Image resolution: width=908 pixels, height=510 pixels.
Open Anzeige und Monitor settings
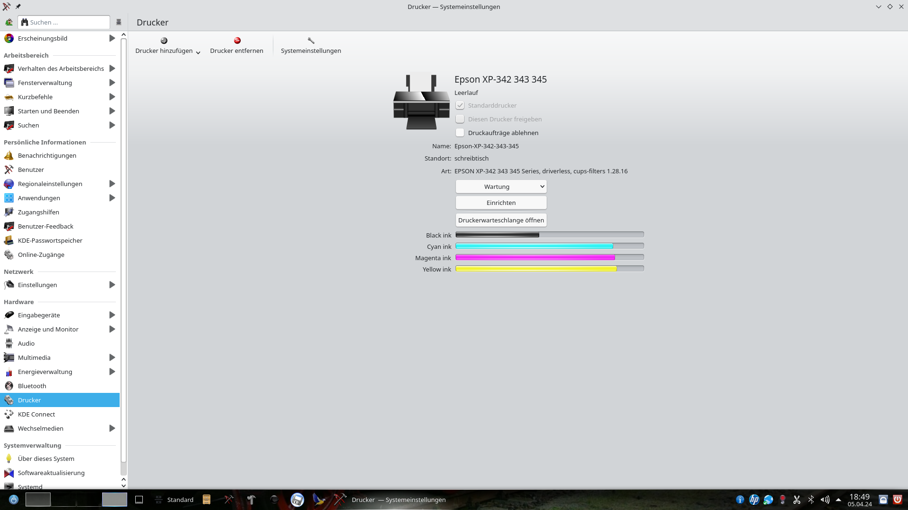(x=60, y=329)
